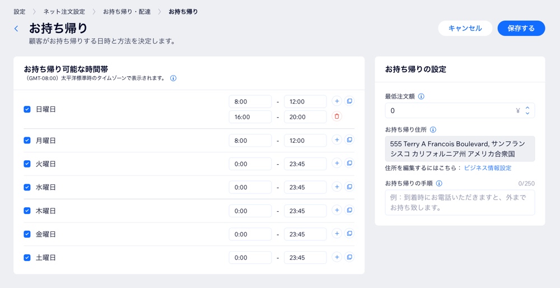Click the back arrow beside お持ち帰り title
The height and width of the screenshot is (288, 560).
pyautogui.click(x=16, y=29)
